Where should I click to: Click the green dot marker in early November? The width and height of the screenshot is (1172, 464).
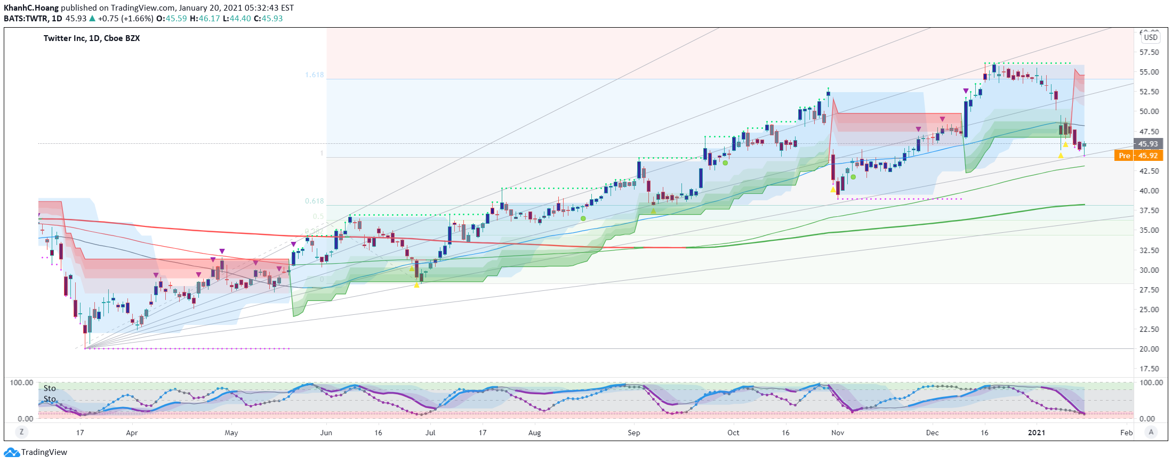(853, 177)
